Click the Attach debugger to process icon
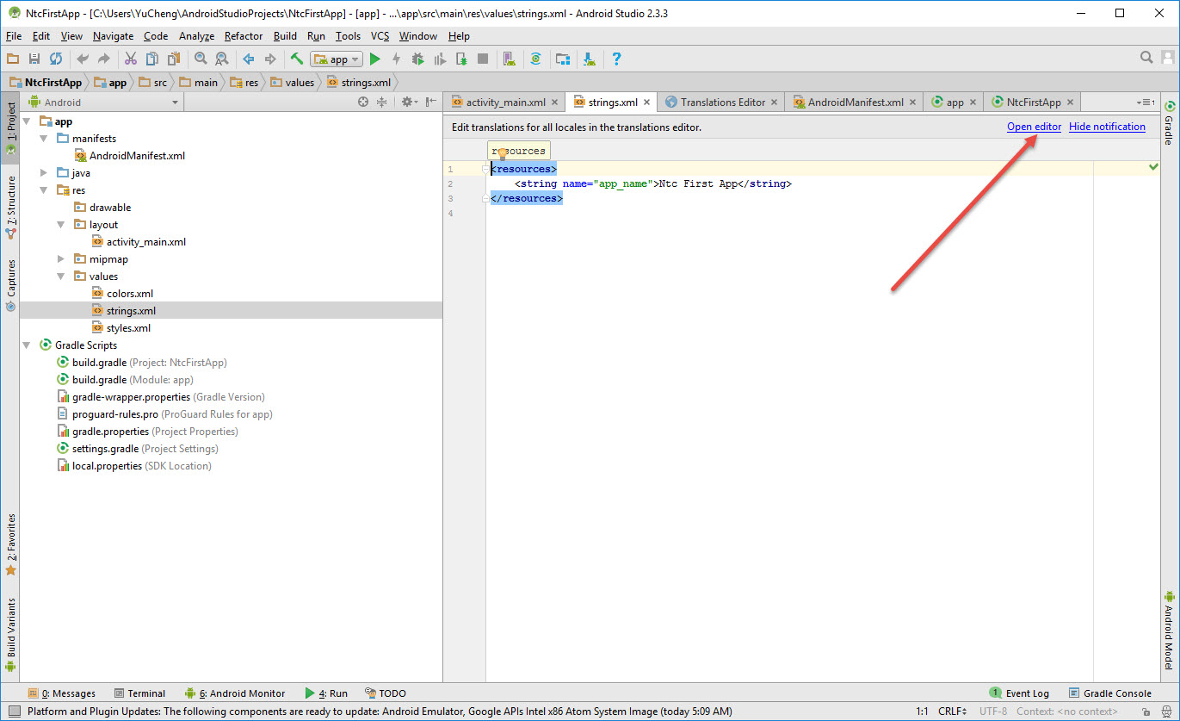The image size is (1180, 721). pos(461,59)
